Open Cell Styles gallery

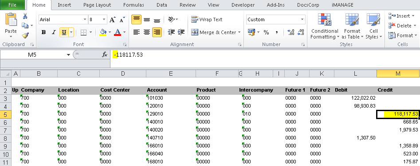(373, 26)
